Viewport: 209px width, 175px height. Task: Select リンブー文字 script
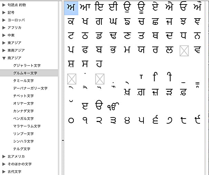23,134
